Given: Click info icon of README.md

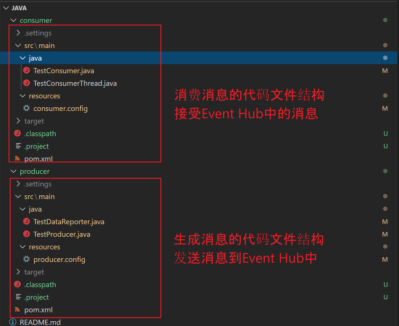Looking at the screenshot, I should click(13, 322).
